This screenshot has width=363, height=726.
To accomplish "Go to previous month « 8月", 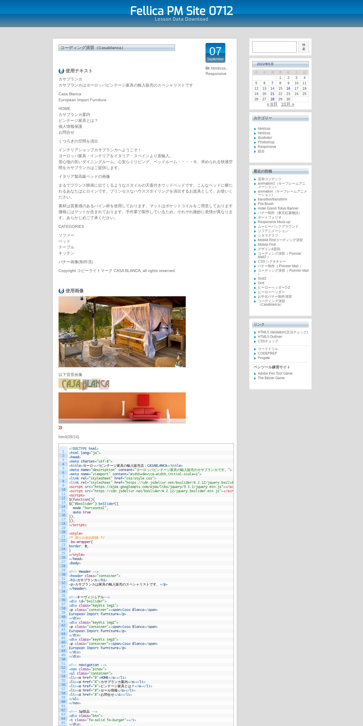I will click(272, 104).
